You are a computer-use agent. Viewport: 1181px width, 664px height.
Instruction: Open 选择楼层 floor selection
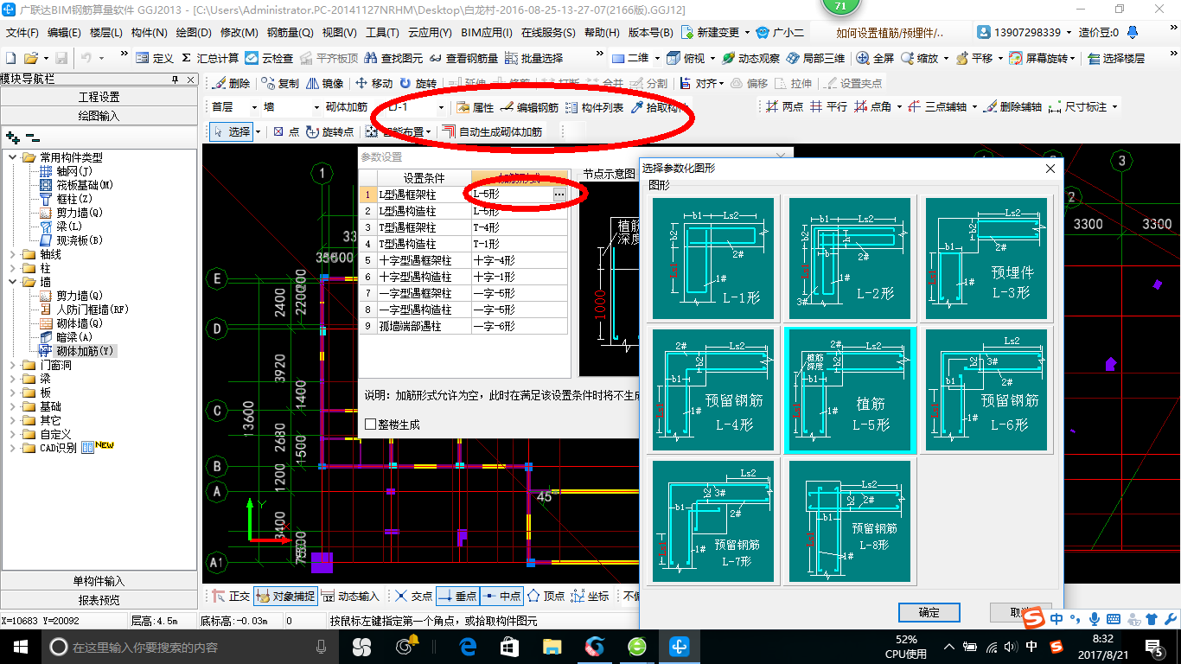[1117, 58]
